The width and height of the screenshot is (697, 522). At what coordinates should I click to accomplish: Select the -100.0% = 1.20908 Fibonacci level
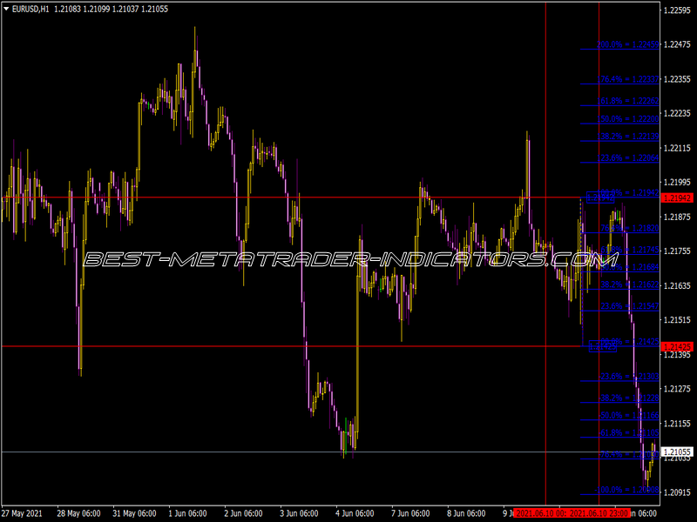(627, 490)
